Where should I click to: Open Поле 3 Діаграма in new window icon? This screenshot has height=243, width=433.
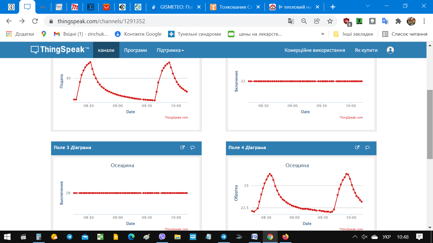pos(183,147)
